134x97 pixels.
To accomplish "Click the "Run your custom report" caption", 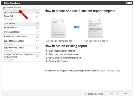I will [x=96, y=41].
